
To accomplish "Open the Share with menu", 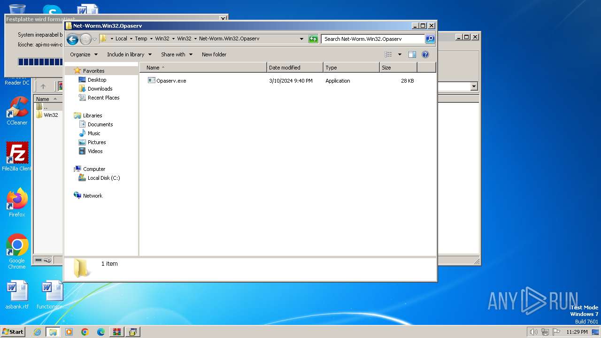I will [177, 54].
